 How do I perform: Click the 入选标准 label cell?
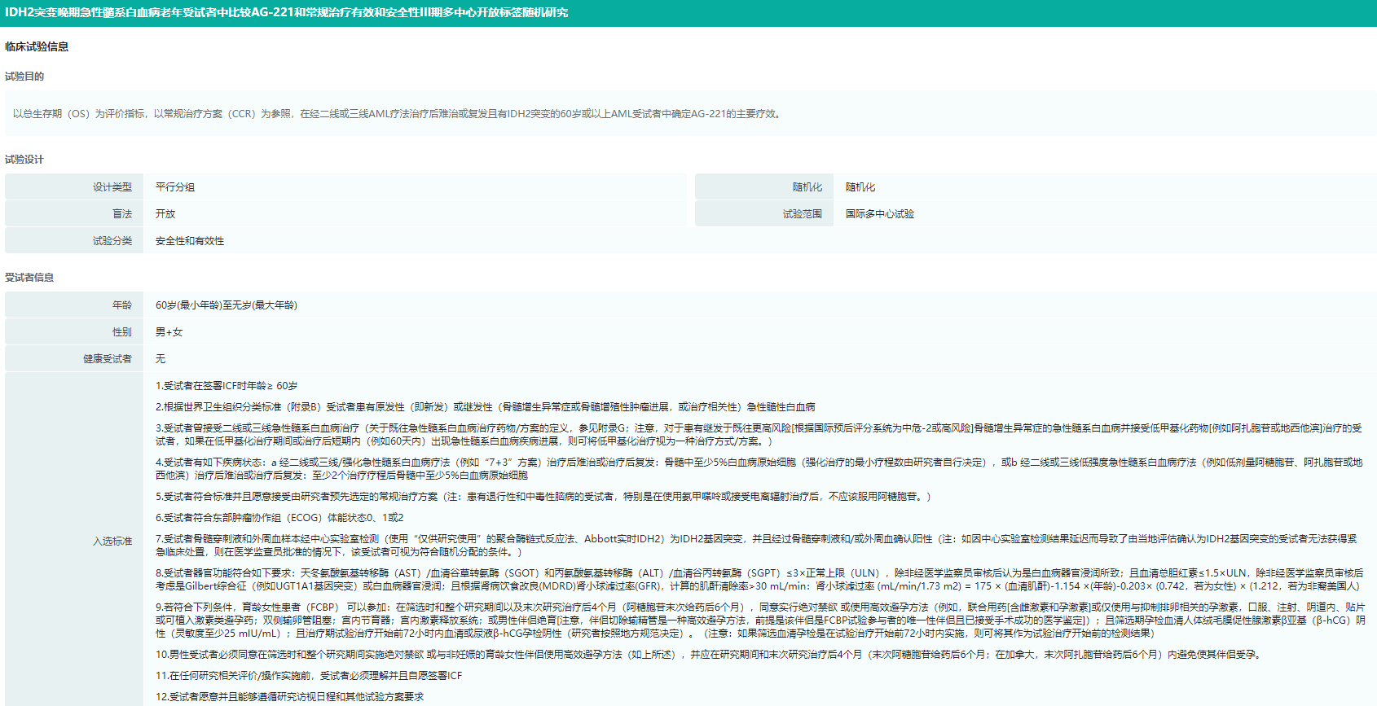tap(112, 542)
